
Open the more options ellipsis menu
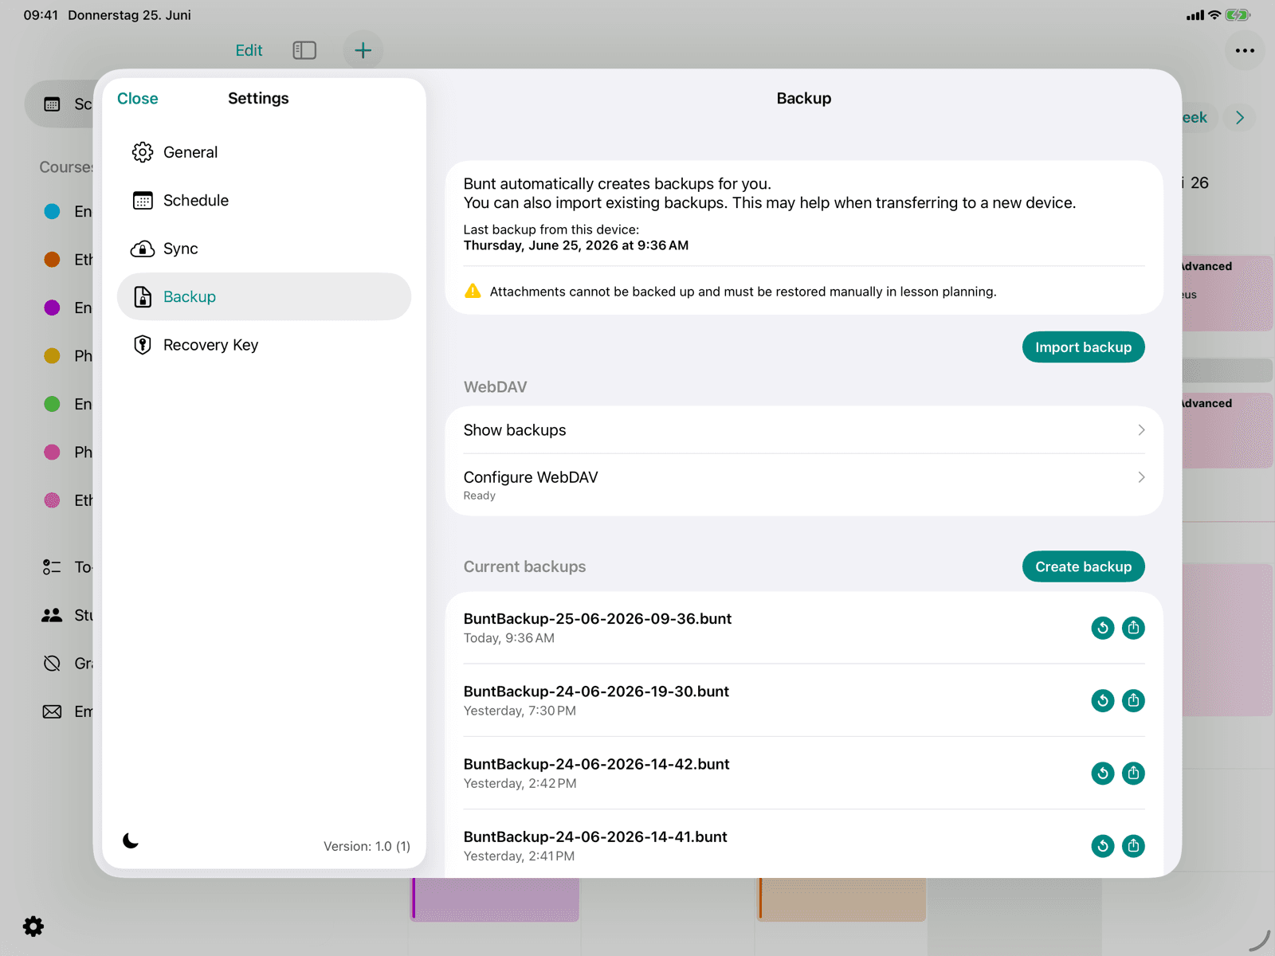[x=1245, y=50]
